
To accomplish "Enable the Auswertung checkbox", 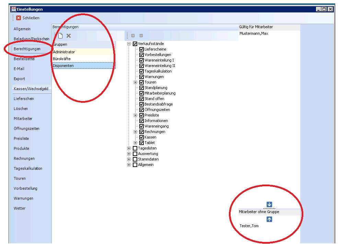I will (135, 154).
